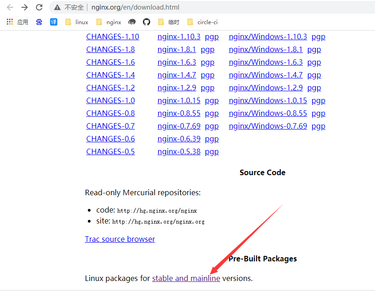Open the linux bookmarks folder
The width and height of the screenshot is (375, 291).
tap(77, 22)
